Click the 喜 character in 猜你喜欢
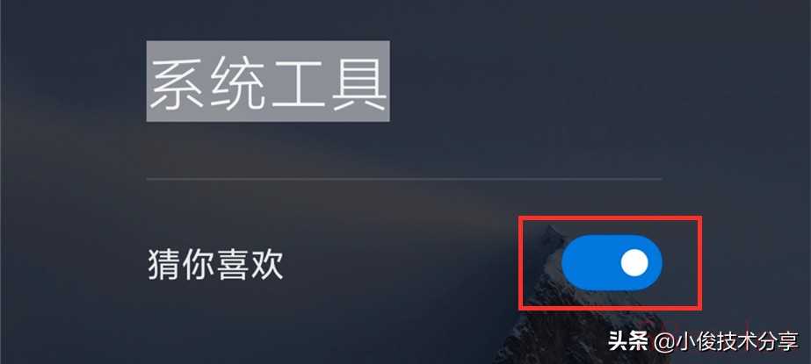 coord(233,264)
